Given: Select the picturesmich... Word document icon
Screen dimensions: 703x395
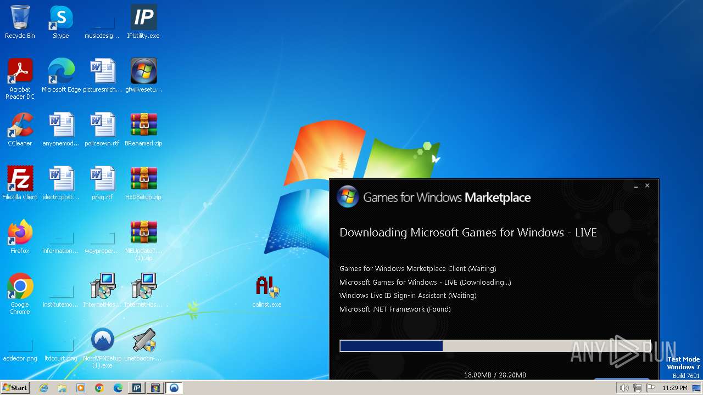Looking at the screenshot, I should 102,76.
